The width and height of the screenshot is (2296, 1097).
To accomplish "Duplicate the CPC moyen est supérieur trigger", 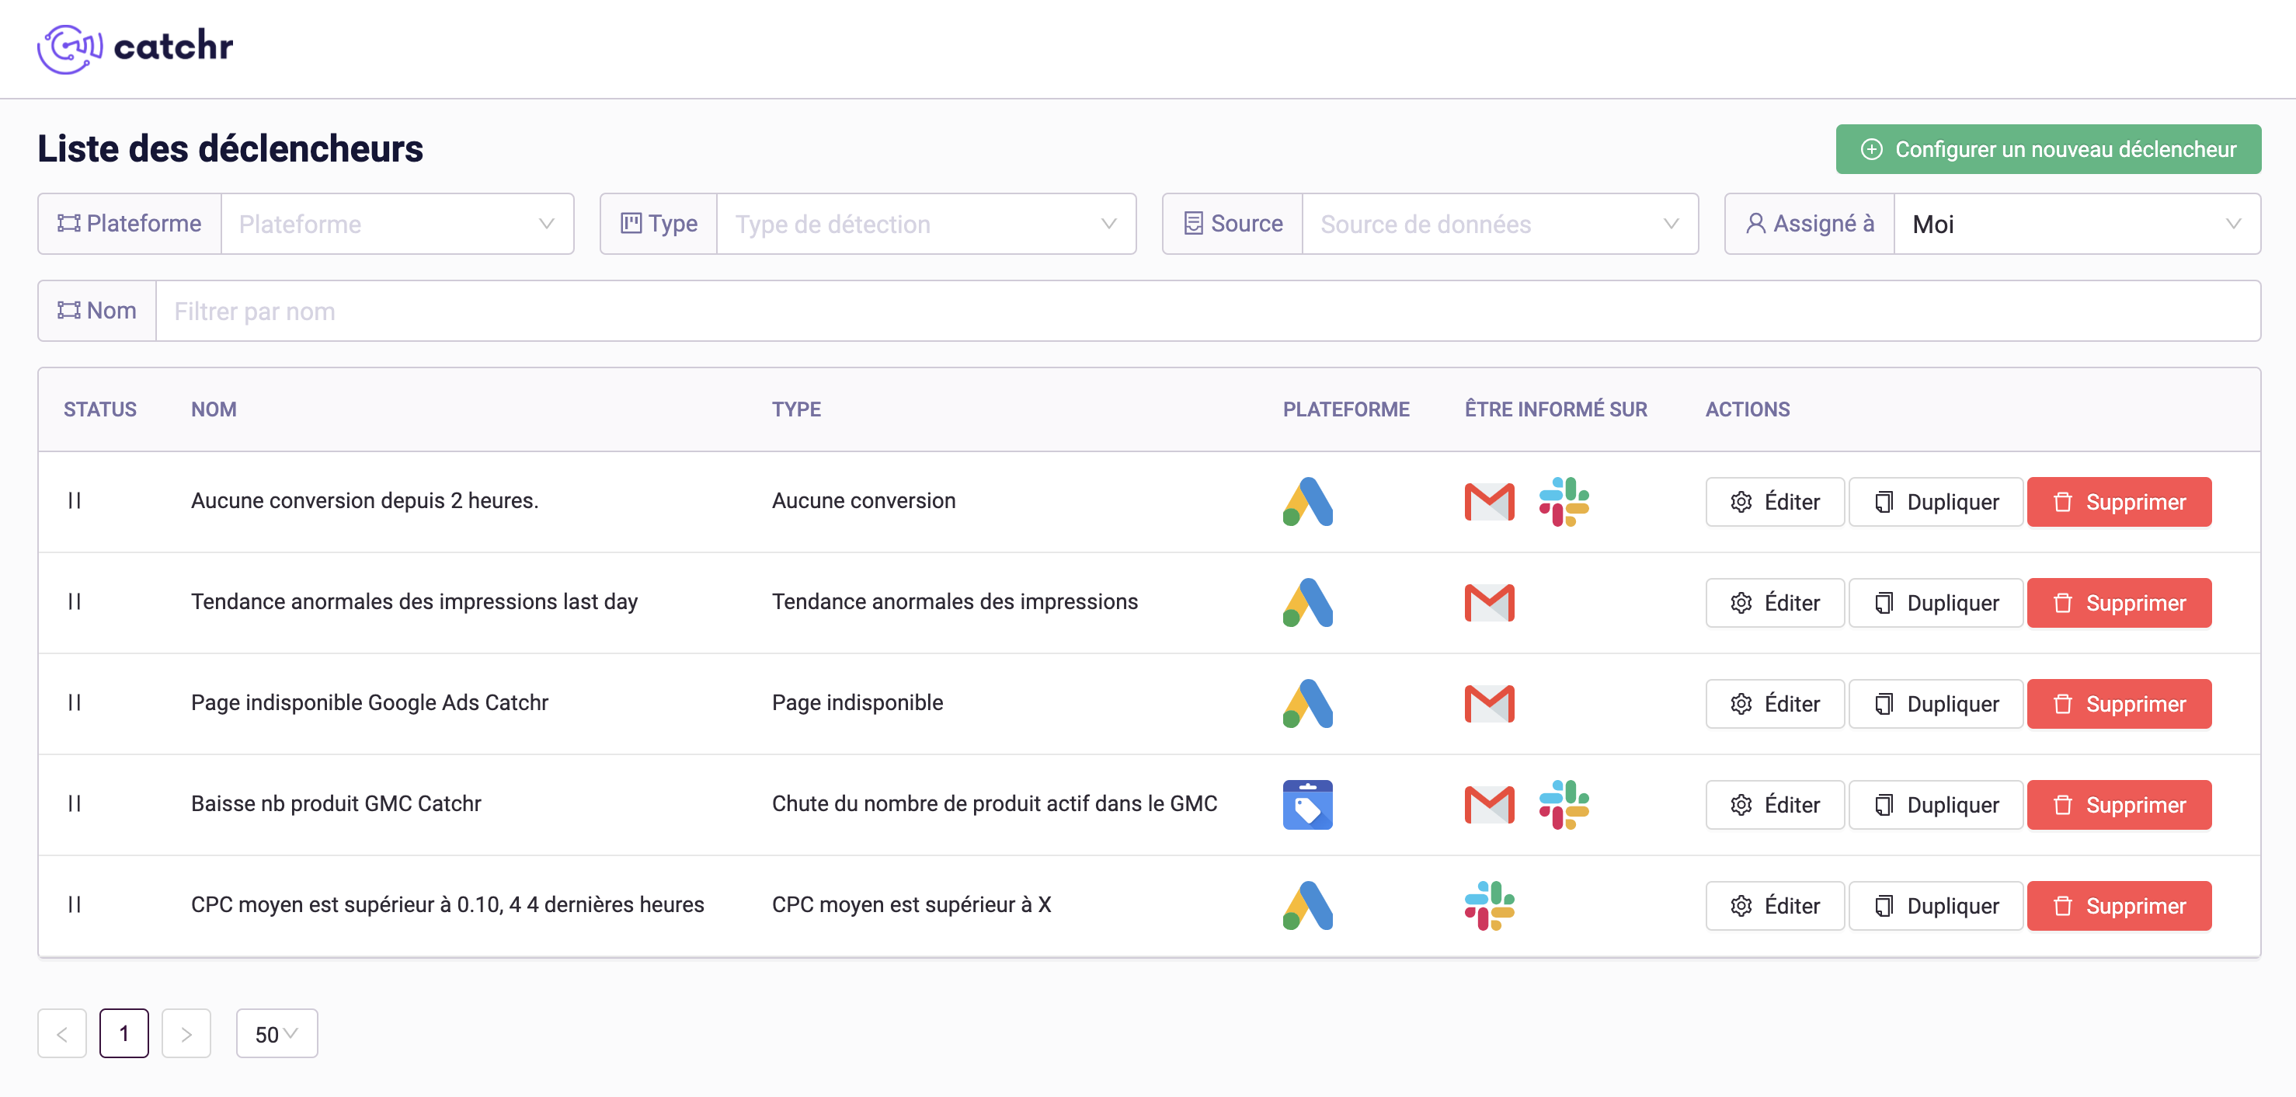I will tap(1936, 905).
